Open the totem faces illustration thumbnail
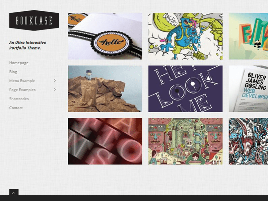 click(186, 141)
